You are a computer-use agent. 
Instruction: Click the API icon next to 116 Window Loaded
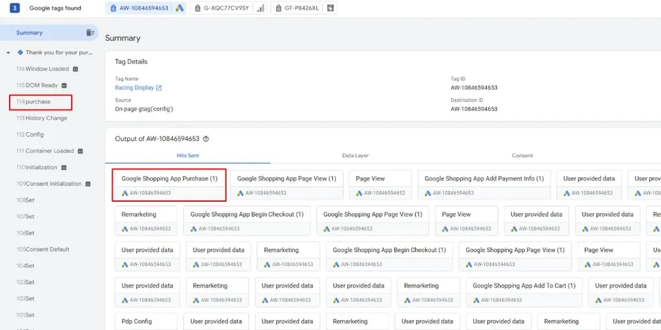75,69
